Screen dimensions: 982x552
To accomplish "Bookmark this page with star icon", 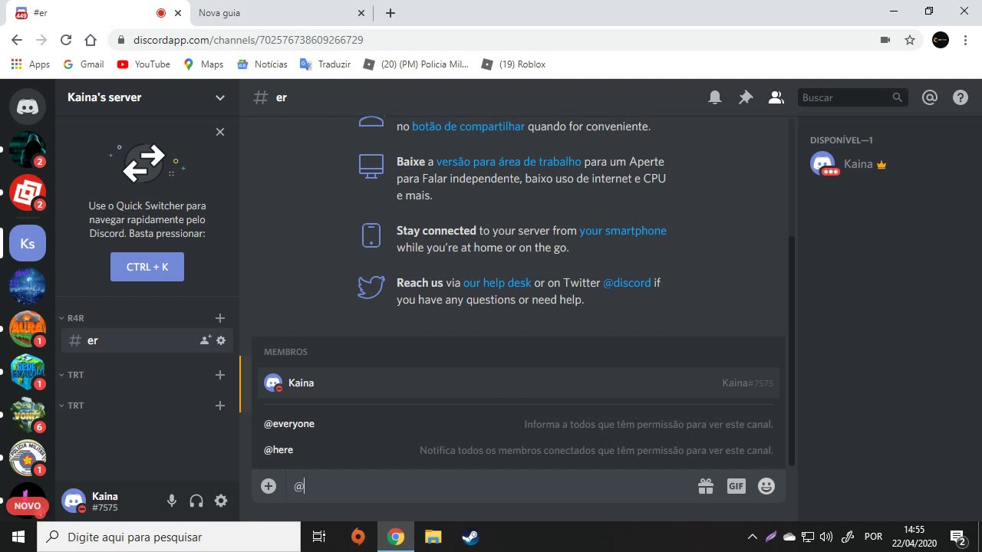I will tap(910, 40).
